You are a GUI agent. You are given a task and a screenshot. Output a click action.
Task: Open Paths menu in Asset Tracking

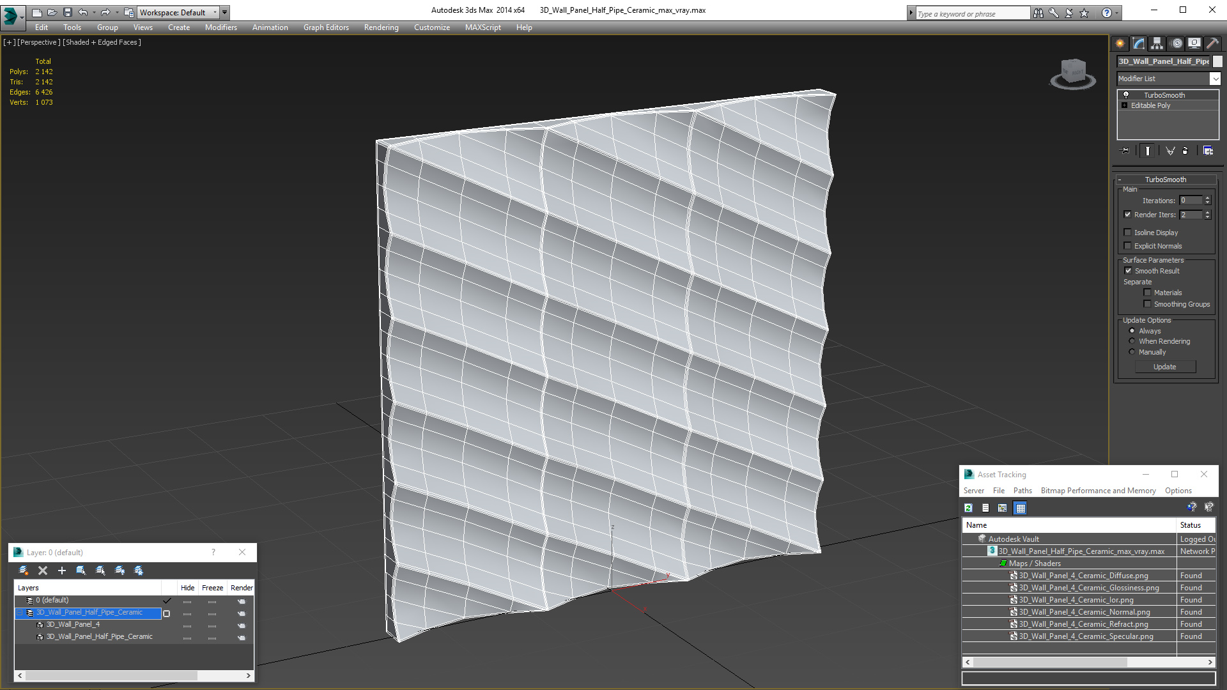click(1022, 491)
